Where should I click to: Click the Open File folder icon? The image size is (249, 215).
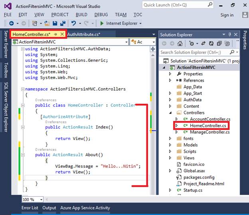coord(47,24)
